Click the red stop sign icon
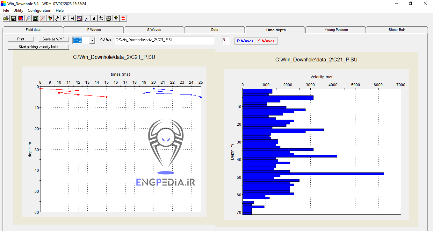 pos(123,18)
